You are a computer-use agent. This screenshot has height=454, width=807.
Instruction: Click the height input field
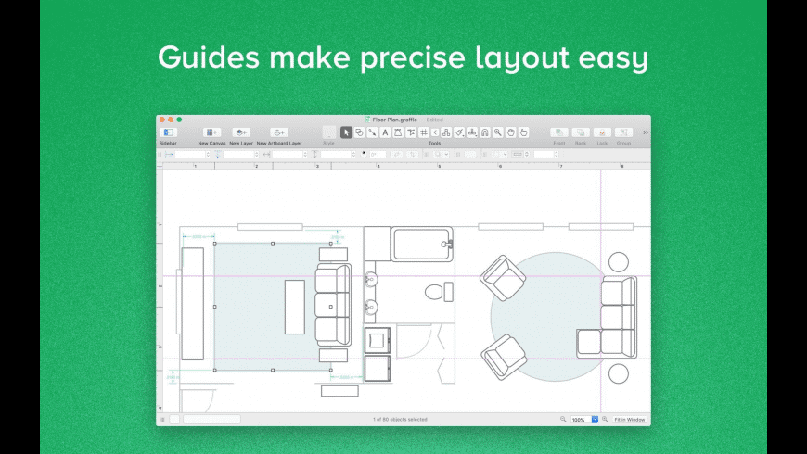(336, 154)
